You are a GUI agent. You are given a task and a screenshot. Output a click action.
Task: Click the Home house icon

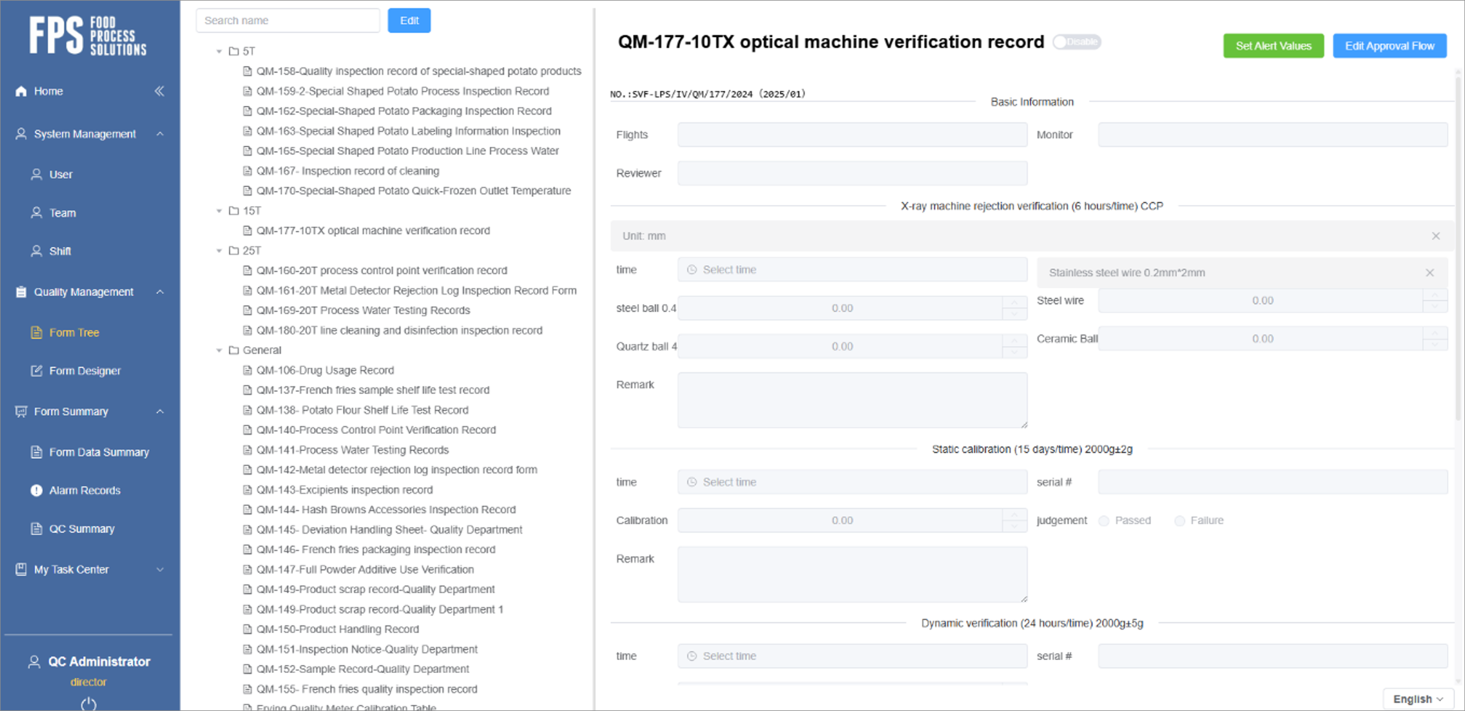click(x=21, y=91)
